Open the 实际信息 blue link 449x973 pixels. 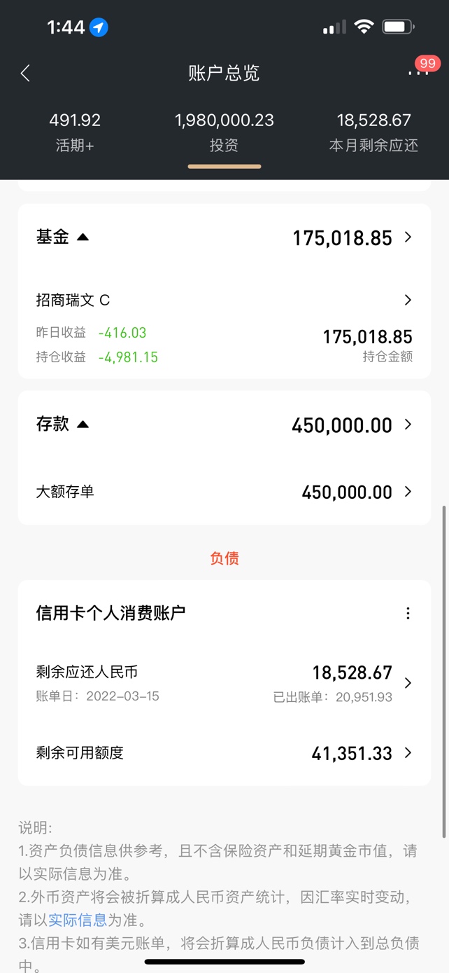pyautogui.click(x=78, y=920)
